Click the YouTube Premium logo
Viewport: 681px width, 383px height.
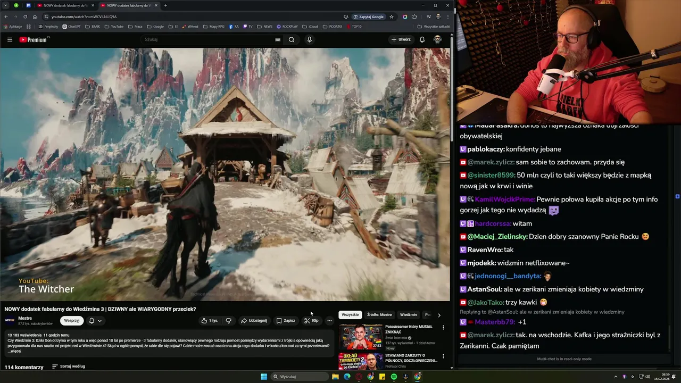coord(34,39)
